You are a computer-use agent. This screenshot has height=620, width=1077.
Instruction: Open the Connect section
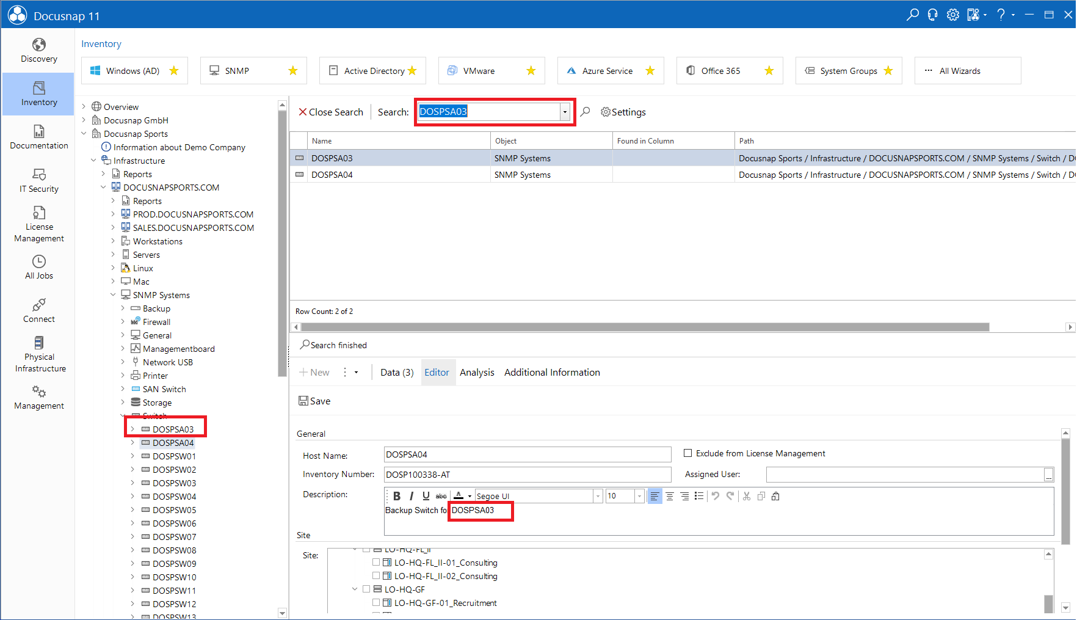pos(38,311)
